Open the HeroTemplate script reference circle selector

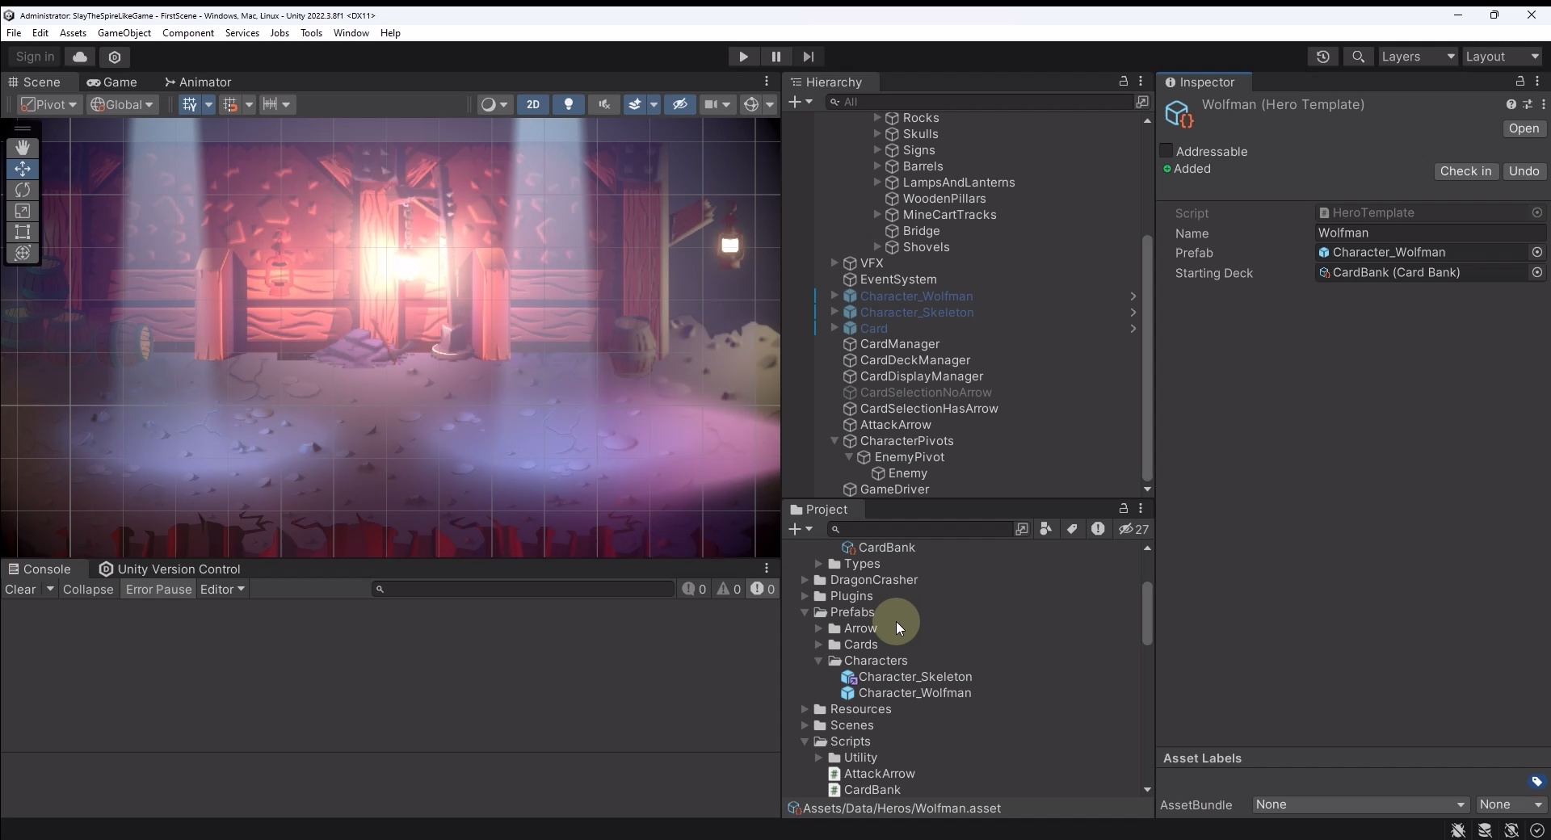pos(1537,212)
